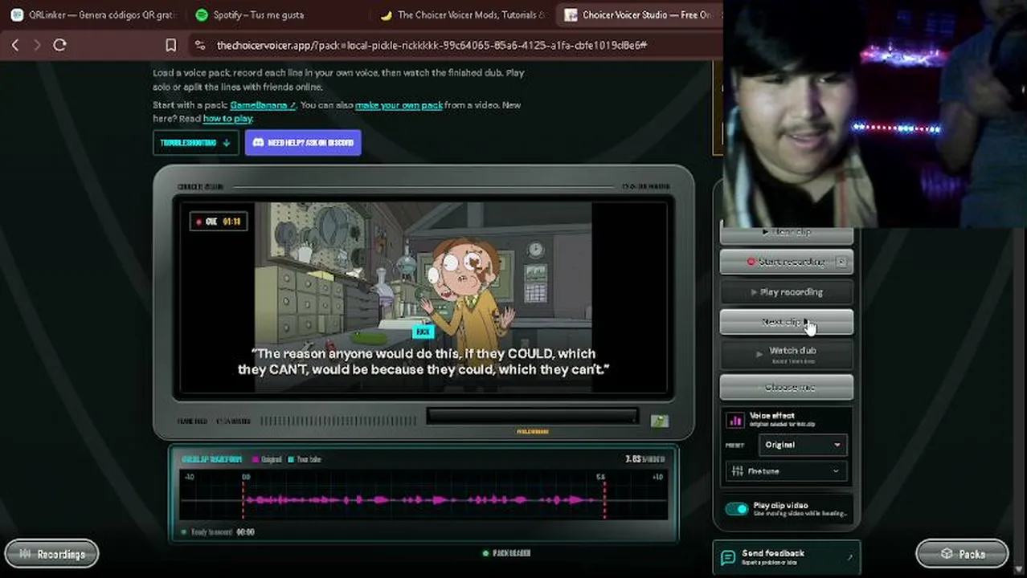
Task: Click the Original legend label
Action: pyautogui.click(x=268, y=459)
